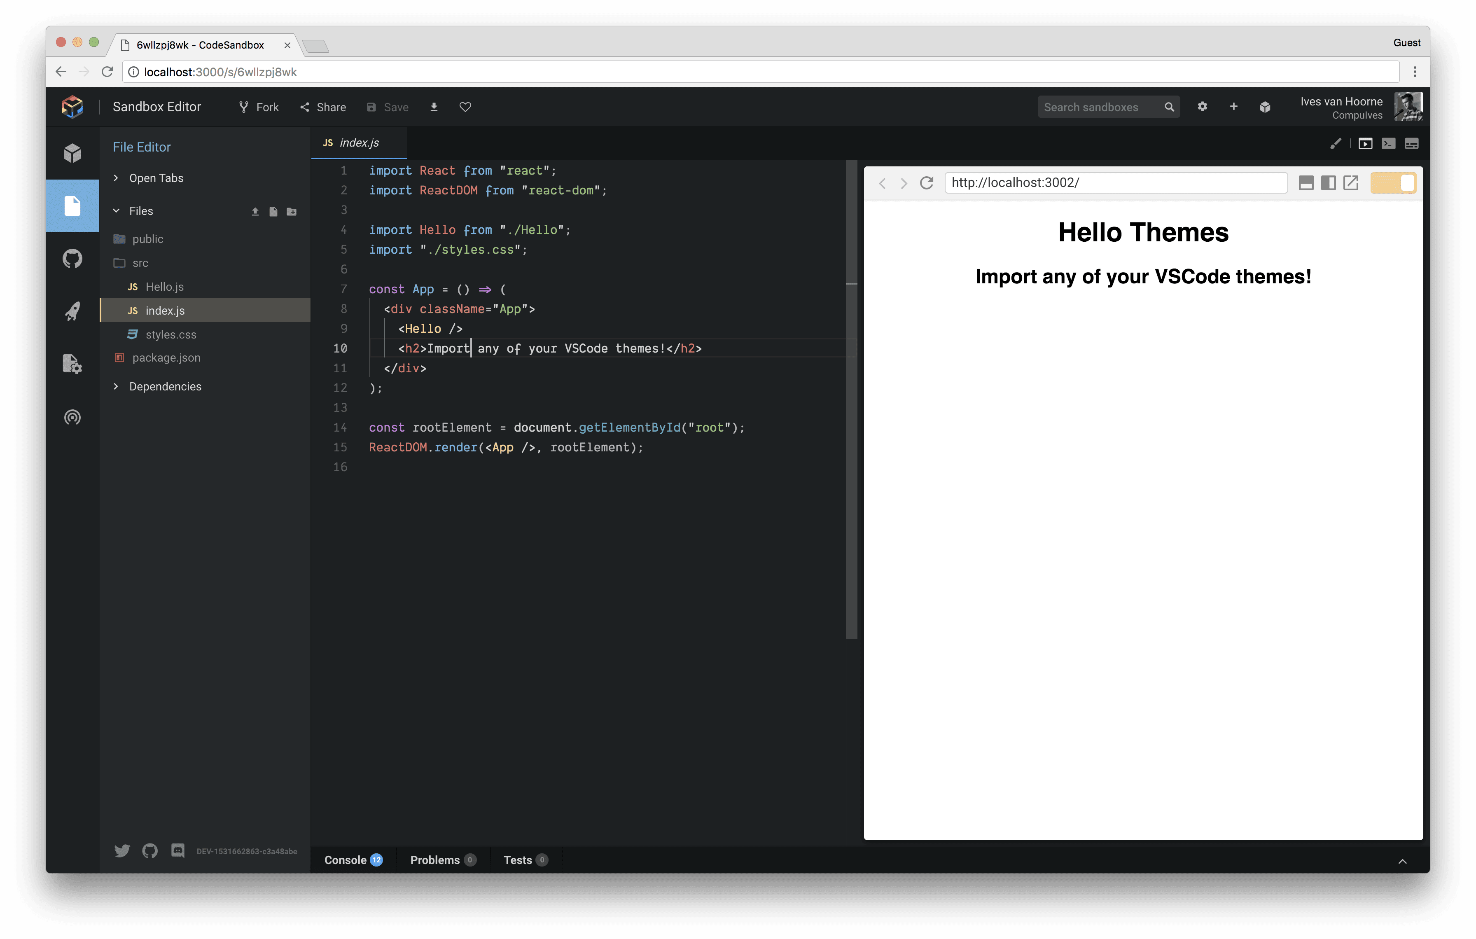The height and width of the screenshot is (939, 1476).
Task: Click the Share button
Action: point(323,107)
